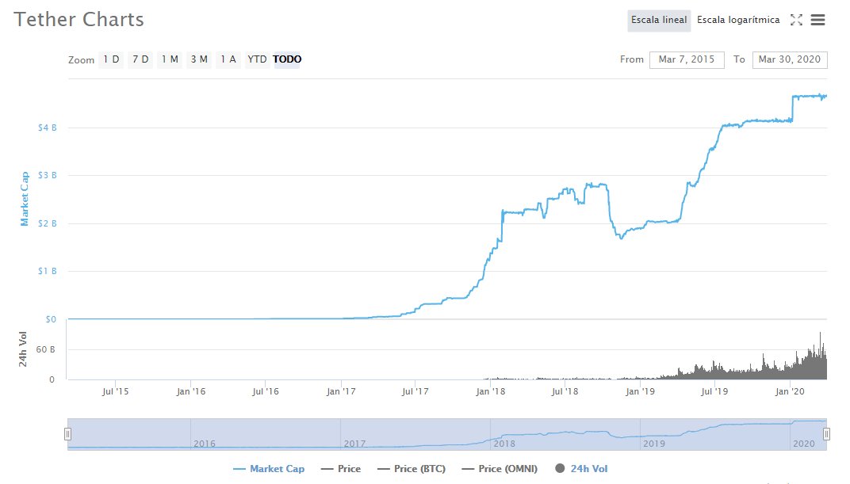Grab the right navigator range handle
The width and height of the screenshot is (850, 484).
pyautogui.click(x=827, y=433)
